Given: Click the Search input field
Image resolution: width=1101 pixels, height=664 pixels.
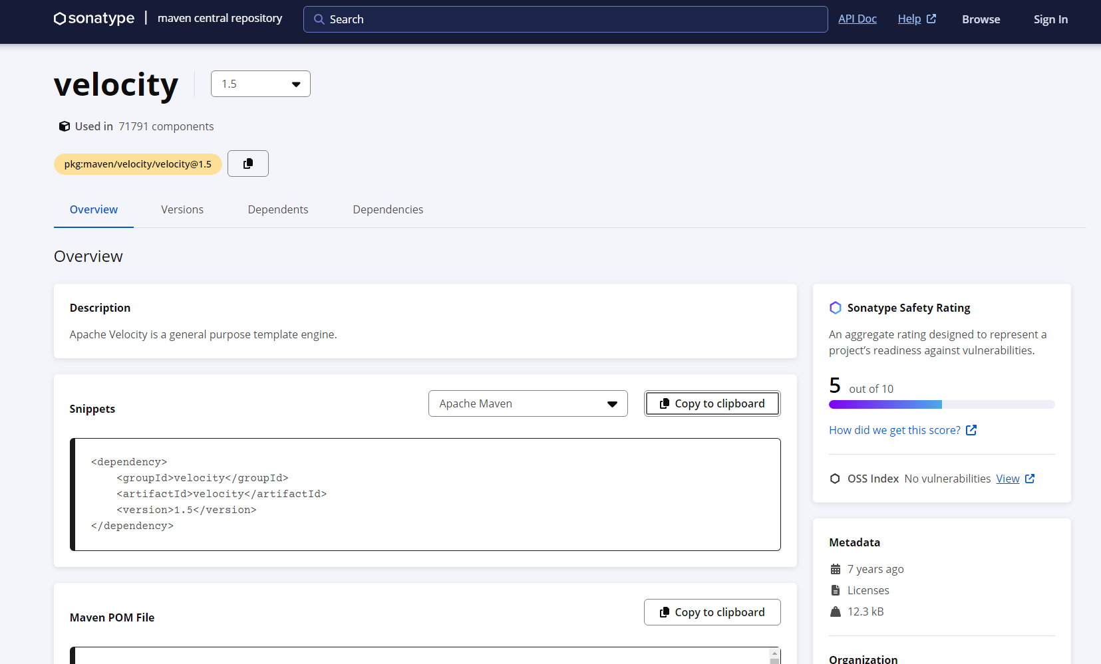Looking at the screenshot, I should [x=565, y=19].
